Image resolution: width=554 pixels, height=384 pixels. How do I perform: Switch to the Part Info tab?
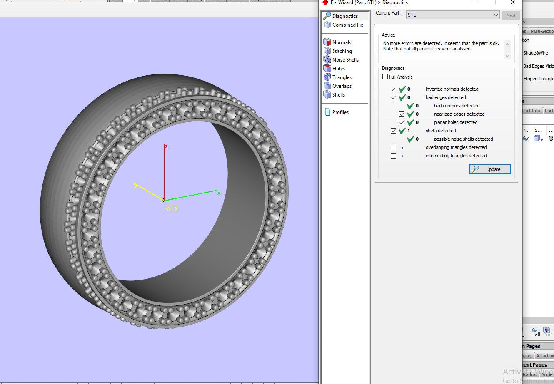point(532,111)
